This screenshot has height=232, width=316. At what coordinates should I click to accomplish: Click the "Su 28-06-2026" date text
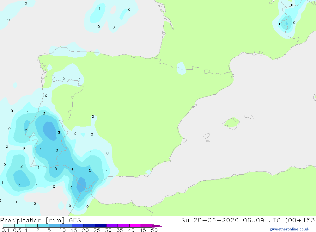[210, 220]
